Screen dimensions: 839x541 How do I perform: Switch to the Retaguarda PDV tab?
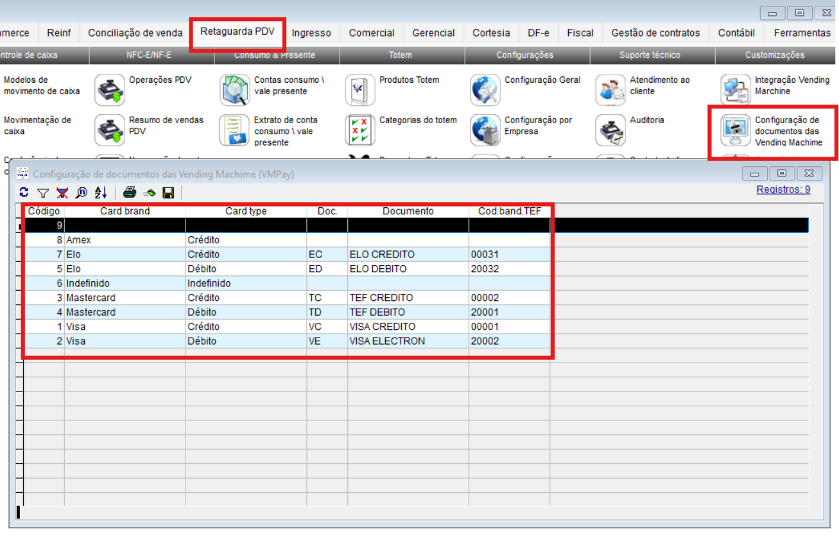click(x=237, y=31)
